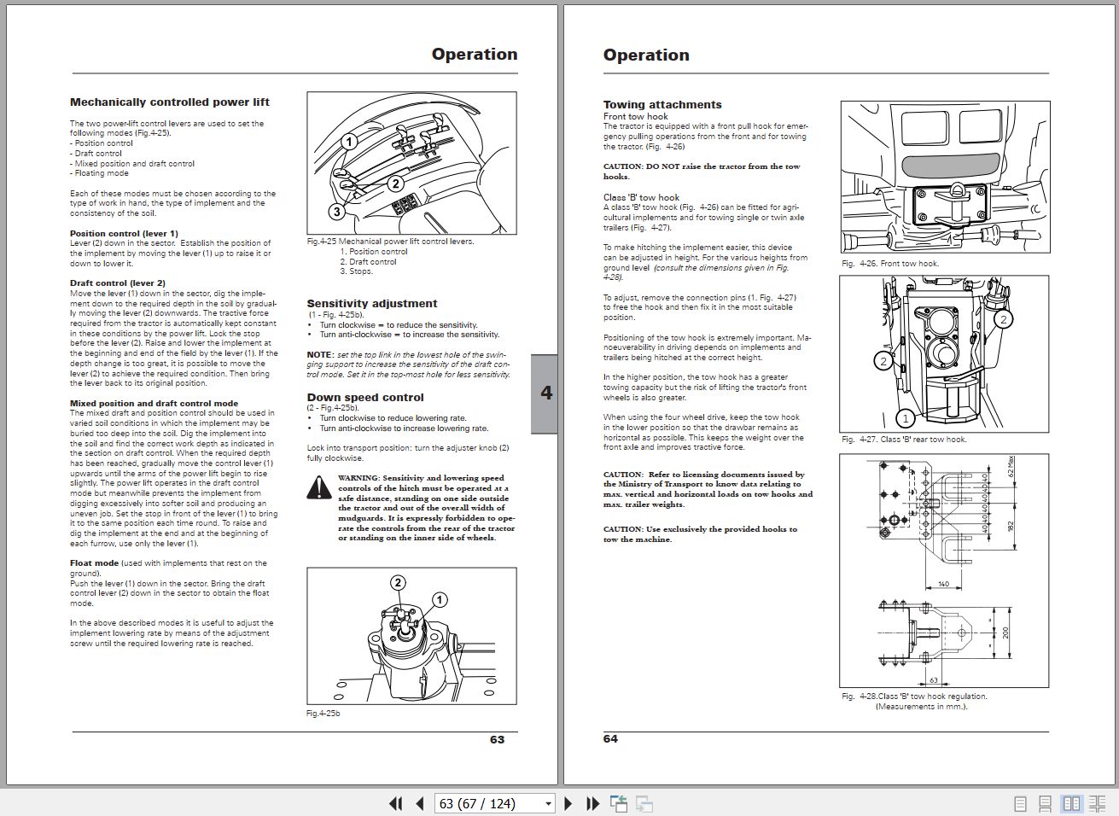Open the page number dropdown list
This screenshot has height=816, width=1119.
pos(549,803)
